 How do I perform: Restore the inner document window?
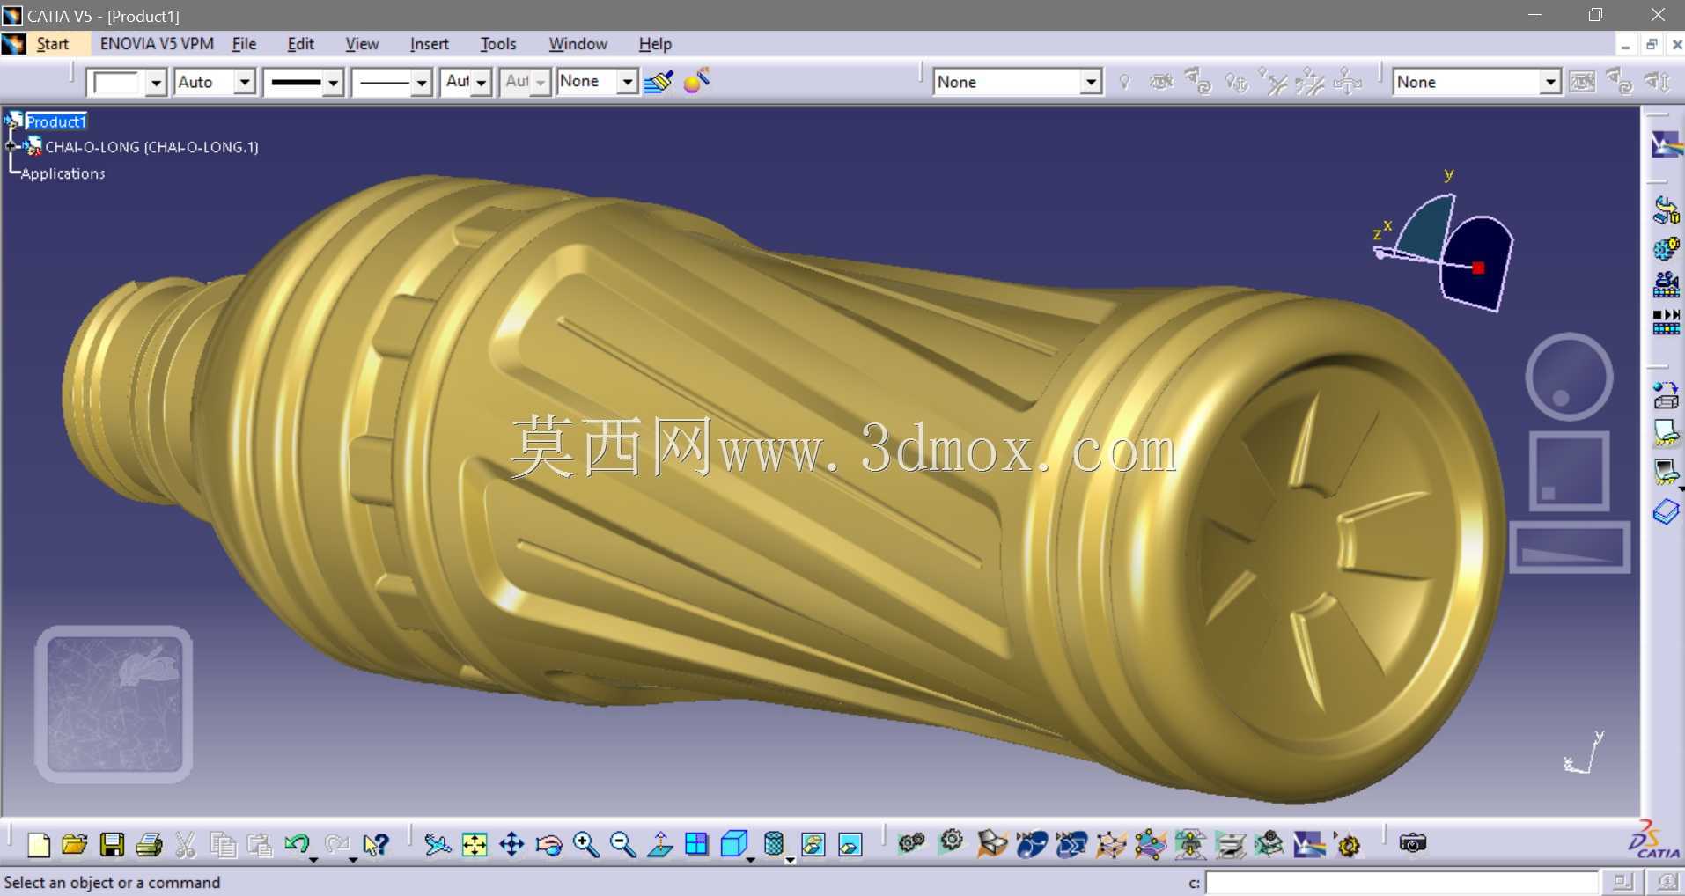coord(1651,44)
